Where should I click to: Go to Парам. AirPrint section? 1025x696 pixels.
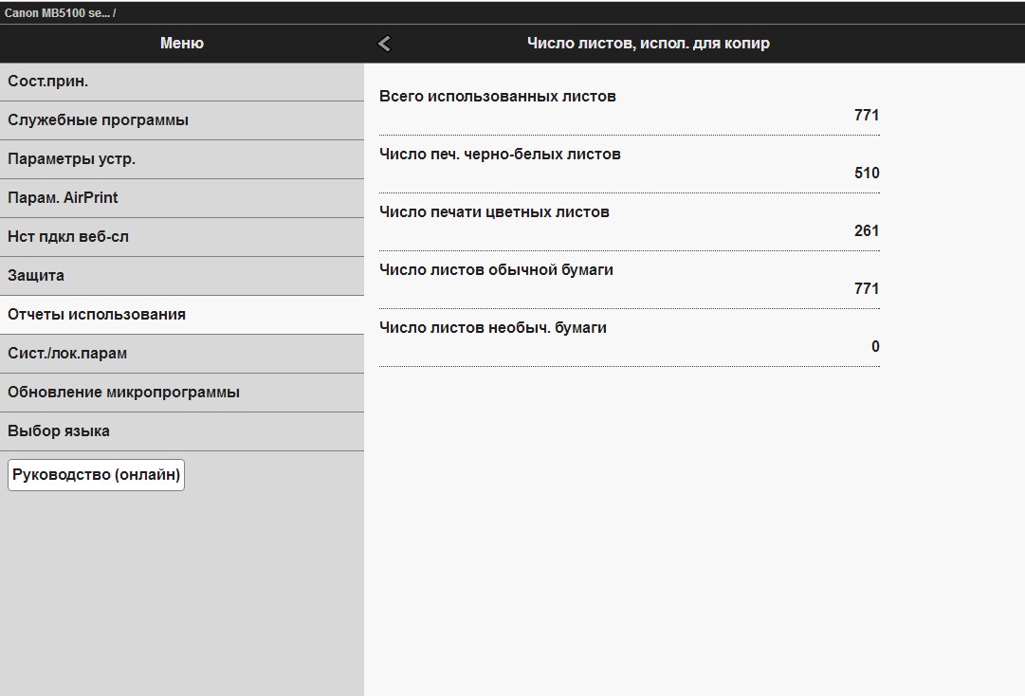pos(181,198)
